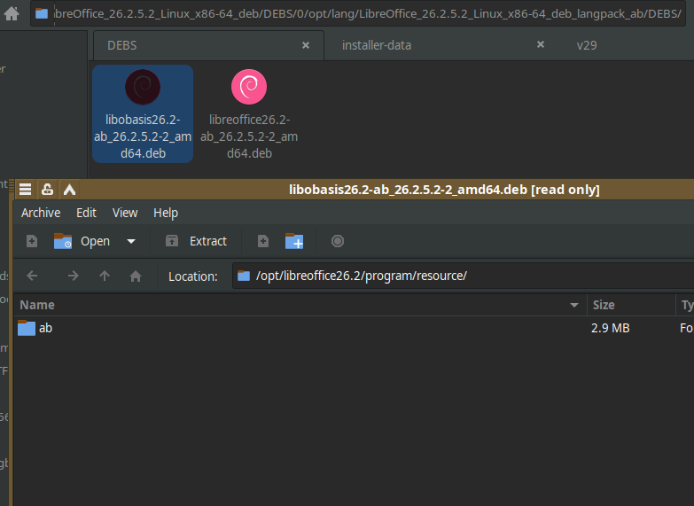This screenshot has width=694, height=506.
Task: Sort by the Name column header
Action: [300, 305]
